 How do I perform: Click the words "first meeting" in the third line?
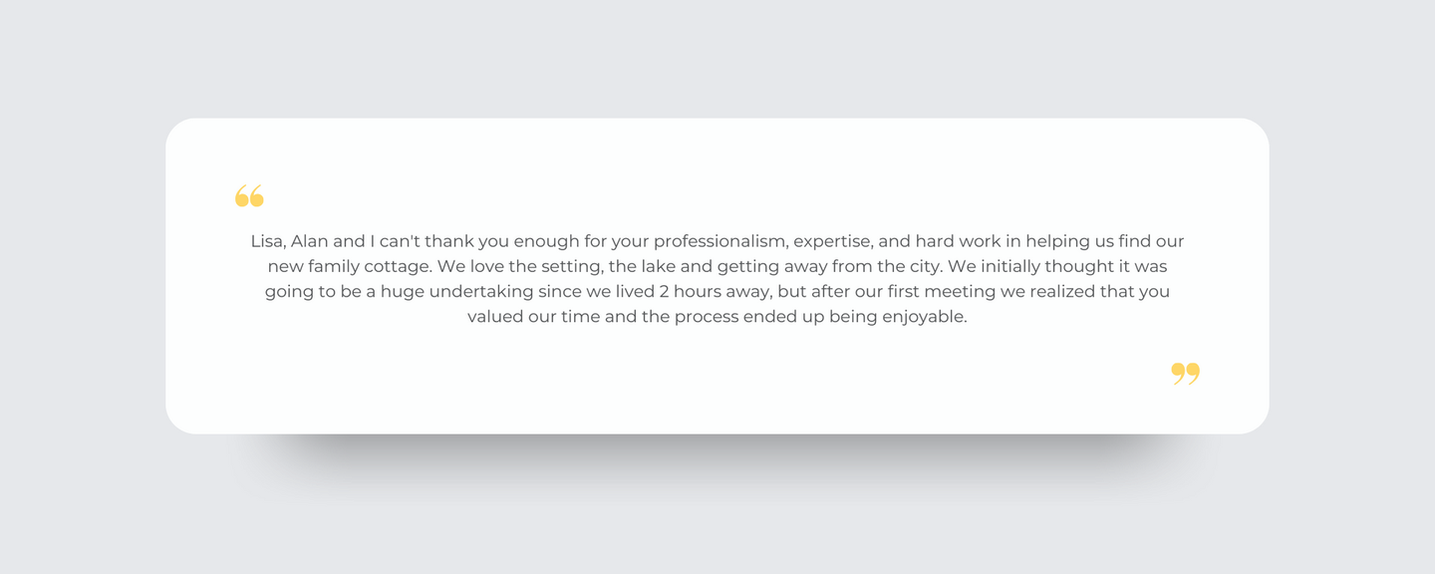click(943, 292)
